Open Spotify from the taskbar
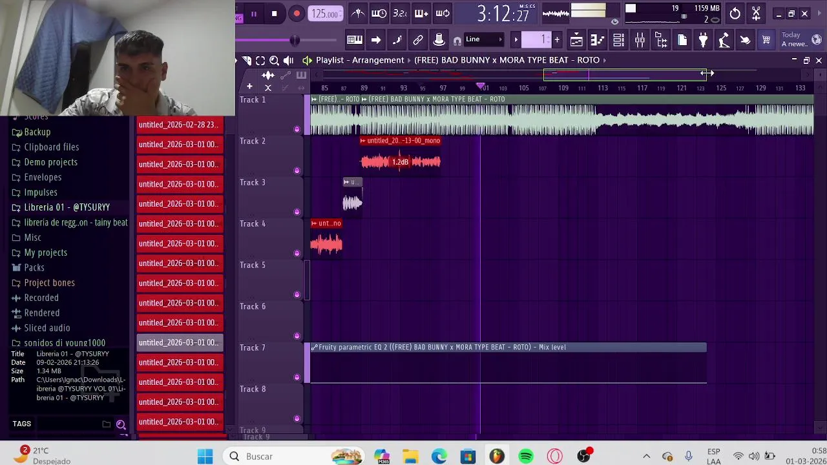Image resolution: width=827 pixels, height=465 pixels. coord(526,457)
